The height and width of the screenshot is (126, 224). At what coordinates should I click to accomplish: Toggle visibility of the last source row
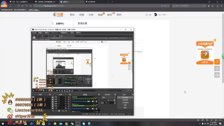(66, 108)
